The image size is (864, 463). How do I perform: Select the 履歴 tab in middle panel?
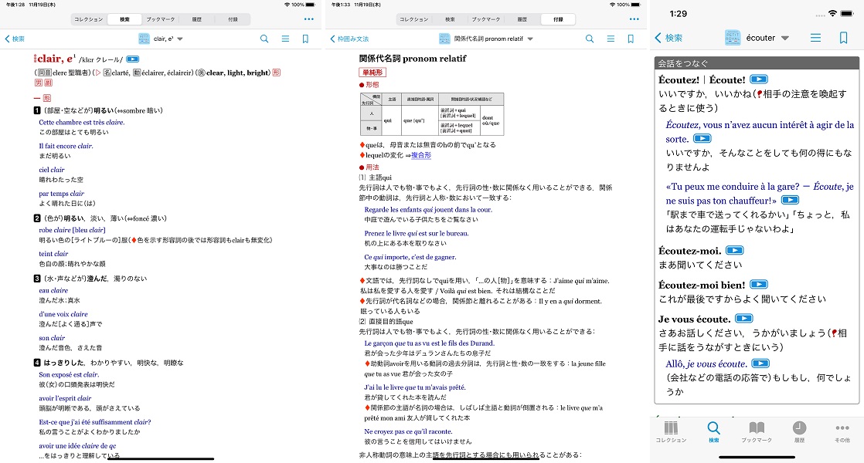pos(522,19)
